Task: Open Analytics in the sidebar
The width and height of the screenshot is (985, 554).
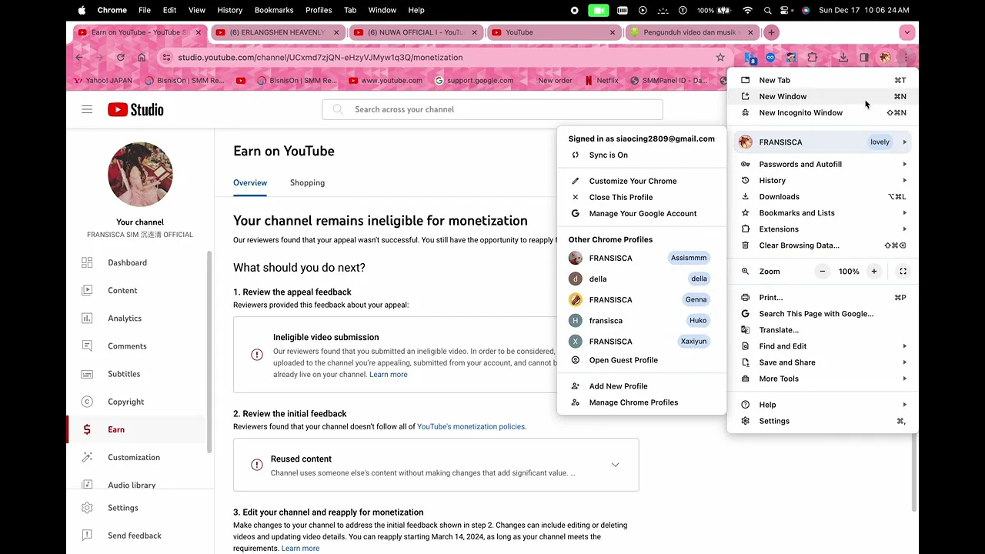Action: (x=125, y=318)
